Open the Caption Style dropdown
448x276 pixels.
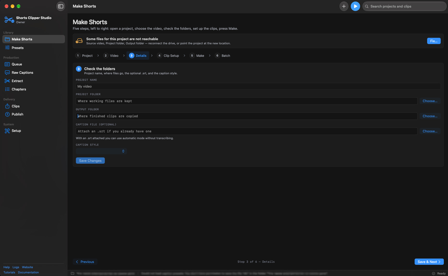(x=101, y=151)
